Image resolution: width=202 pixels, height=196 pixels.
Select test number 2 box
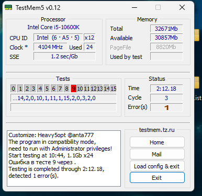(27, 89)
